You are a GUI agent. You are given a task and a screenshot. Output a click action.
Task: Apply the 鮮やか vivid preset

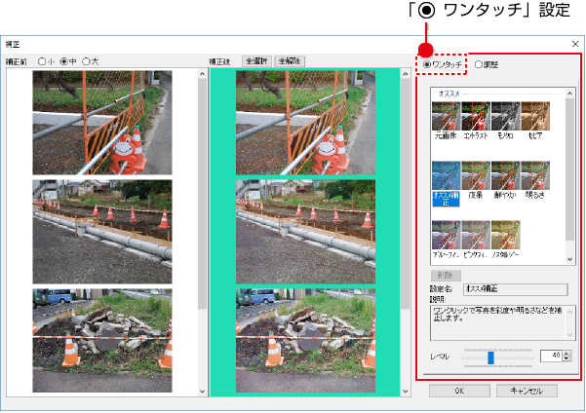(504, 175)
